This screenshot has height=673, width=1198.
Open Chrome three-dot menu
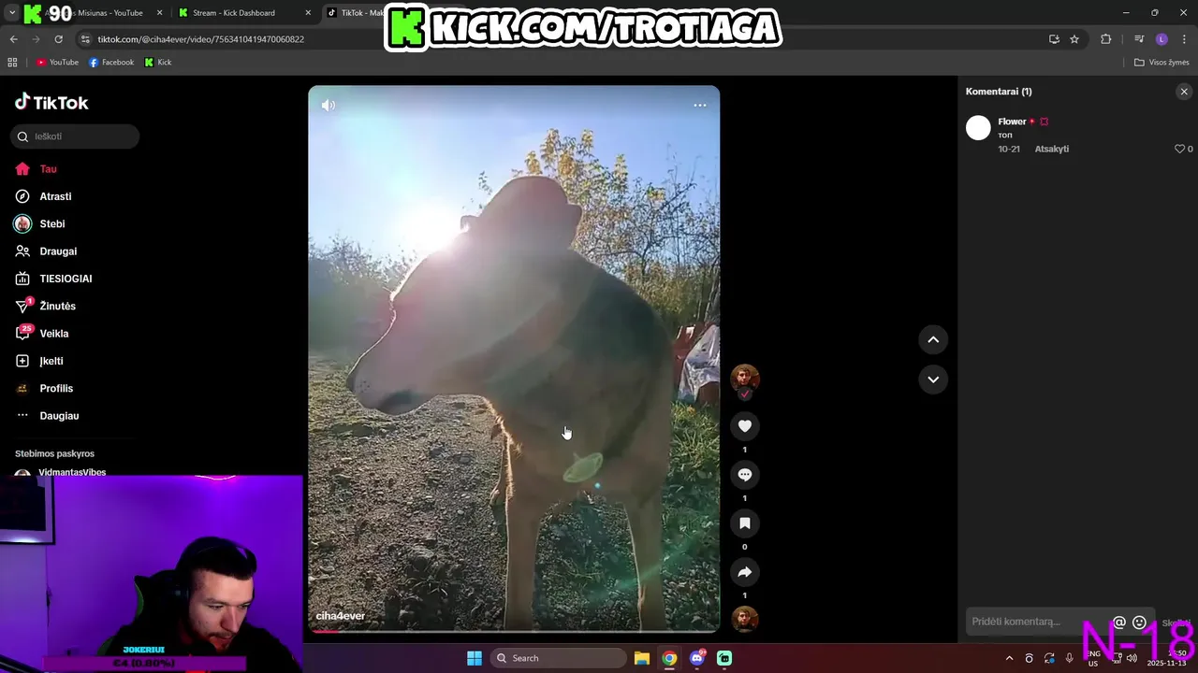pyautogui.click(x=1184, y=39)
